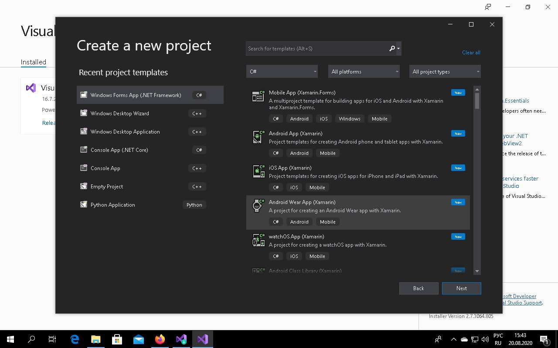This screenshot has width=558, height=348.
Task: Switch to the active Visual Studio taskbar icon
Action: point(202,339)
